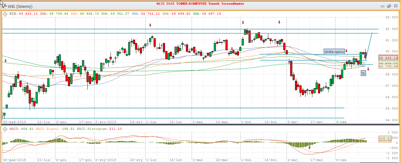
Task: Minimize the WIG chart window
Action: coord(382,6)
